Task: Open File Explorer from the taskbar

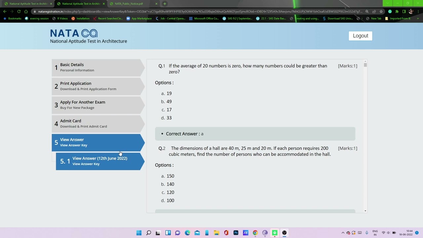Action: tap(216, 233)
